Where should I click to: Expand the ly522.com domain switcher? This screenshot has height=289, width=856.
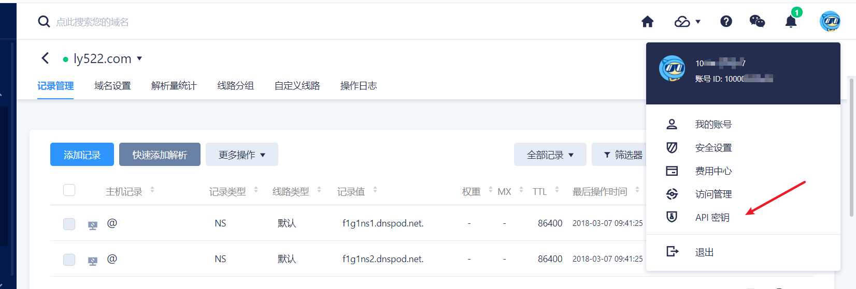click(x=139, y=59)
